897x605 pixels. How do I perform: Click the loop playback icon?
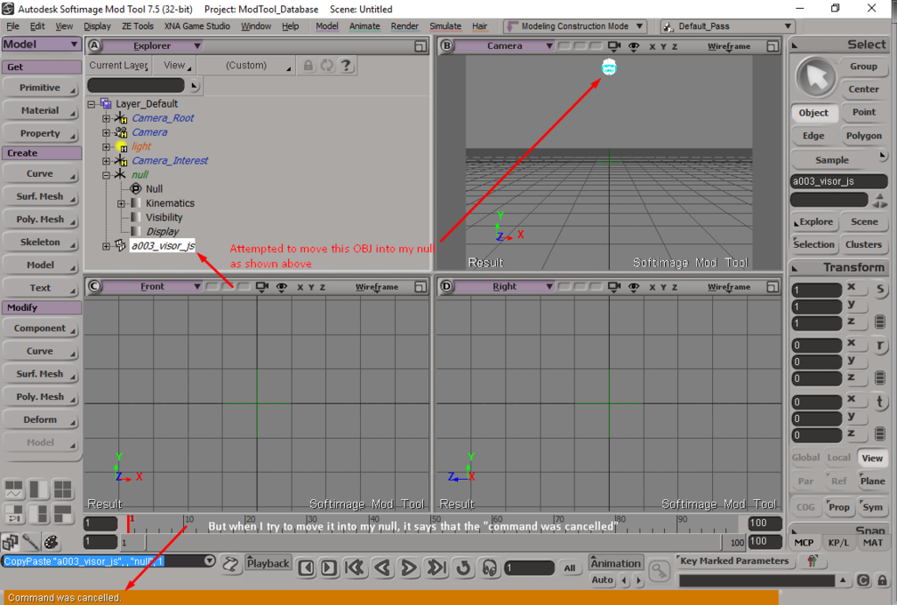coord(463,568)
